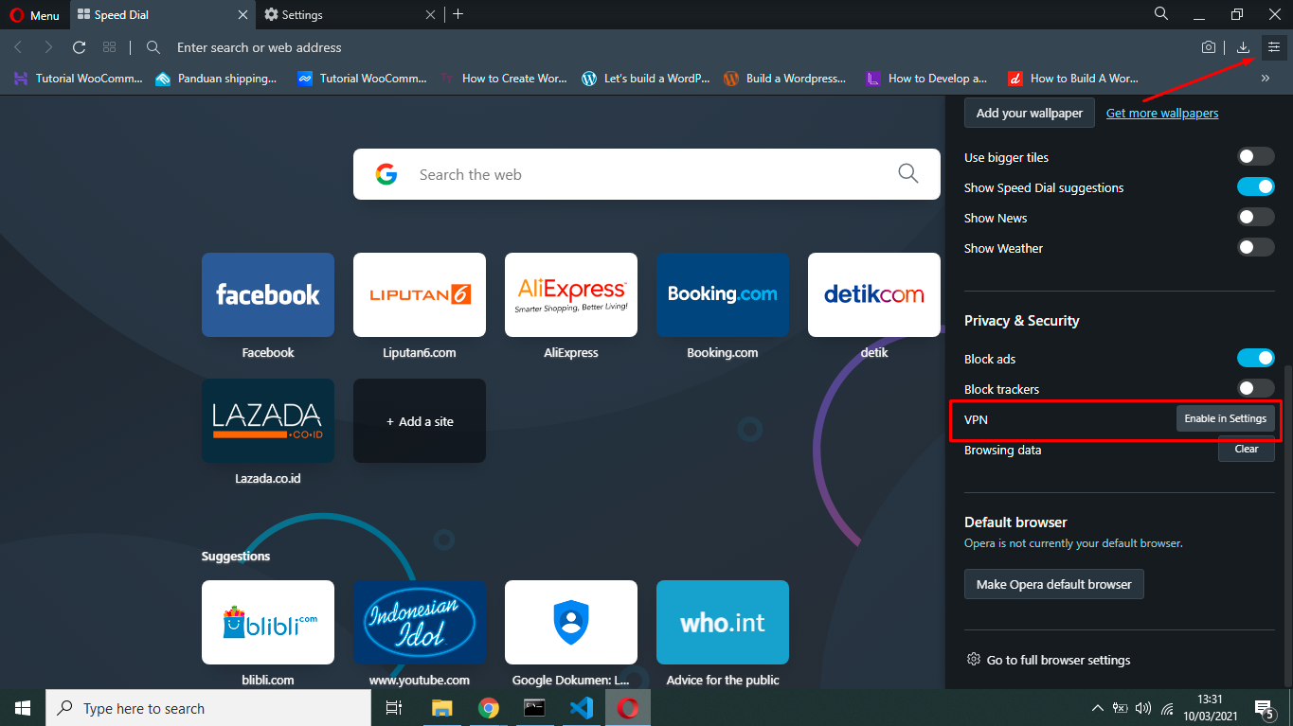Open the Get more wallpapers link
Screen dimensions: 1293x726
pyautogui.click(x=1162, y=113)
